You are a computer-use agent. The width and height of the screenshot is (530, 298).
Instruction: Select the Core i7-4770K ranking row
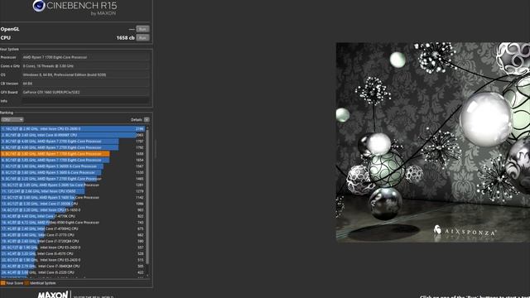73,216
